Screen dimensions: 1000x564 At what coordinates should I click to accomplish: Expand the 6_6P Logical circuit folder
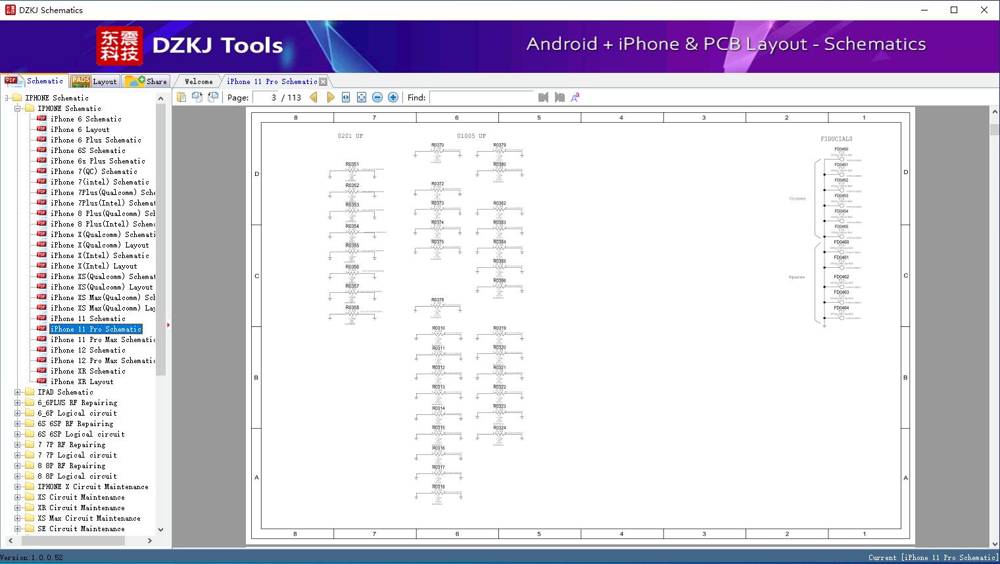pos(18,413)
